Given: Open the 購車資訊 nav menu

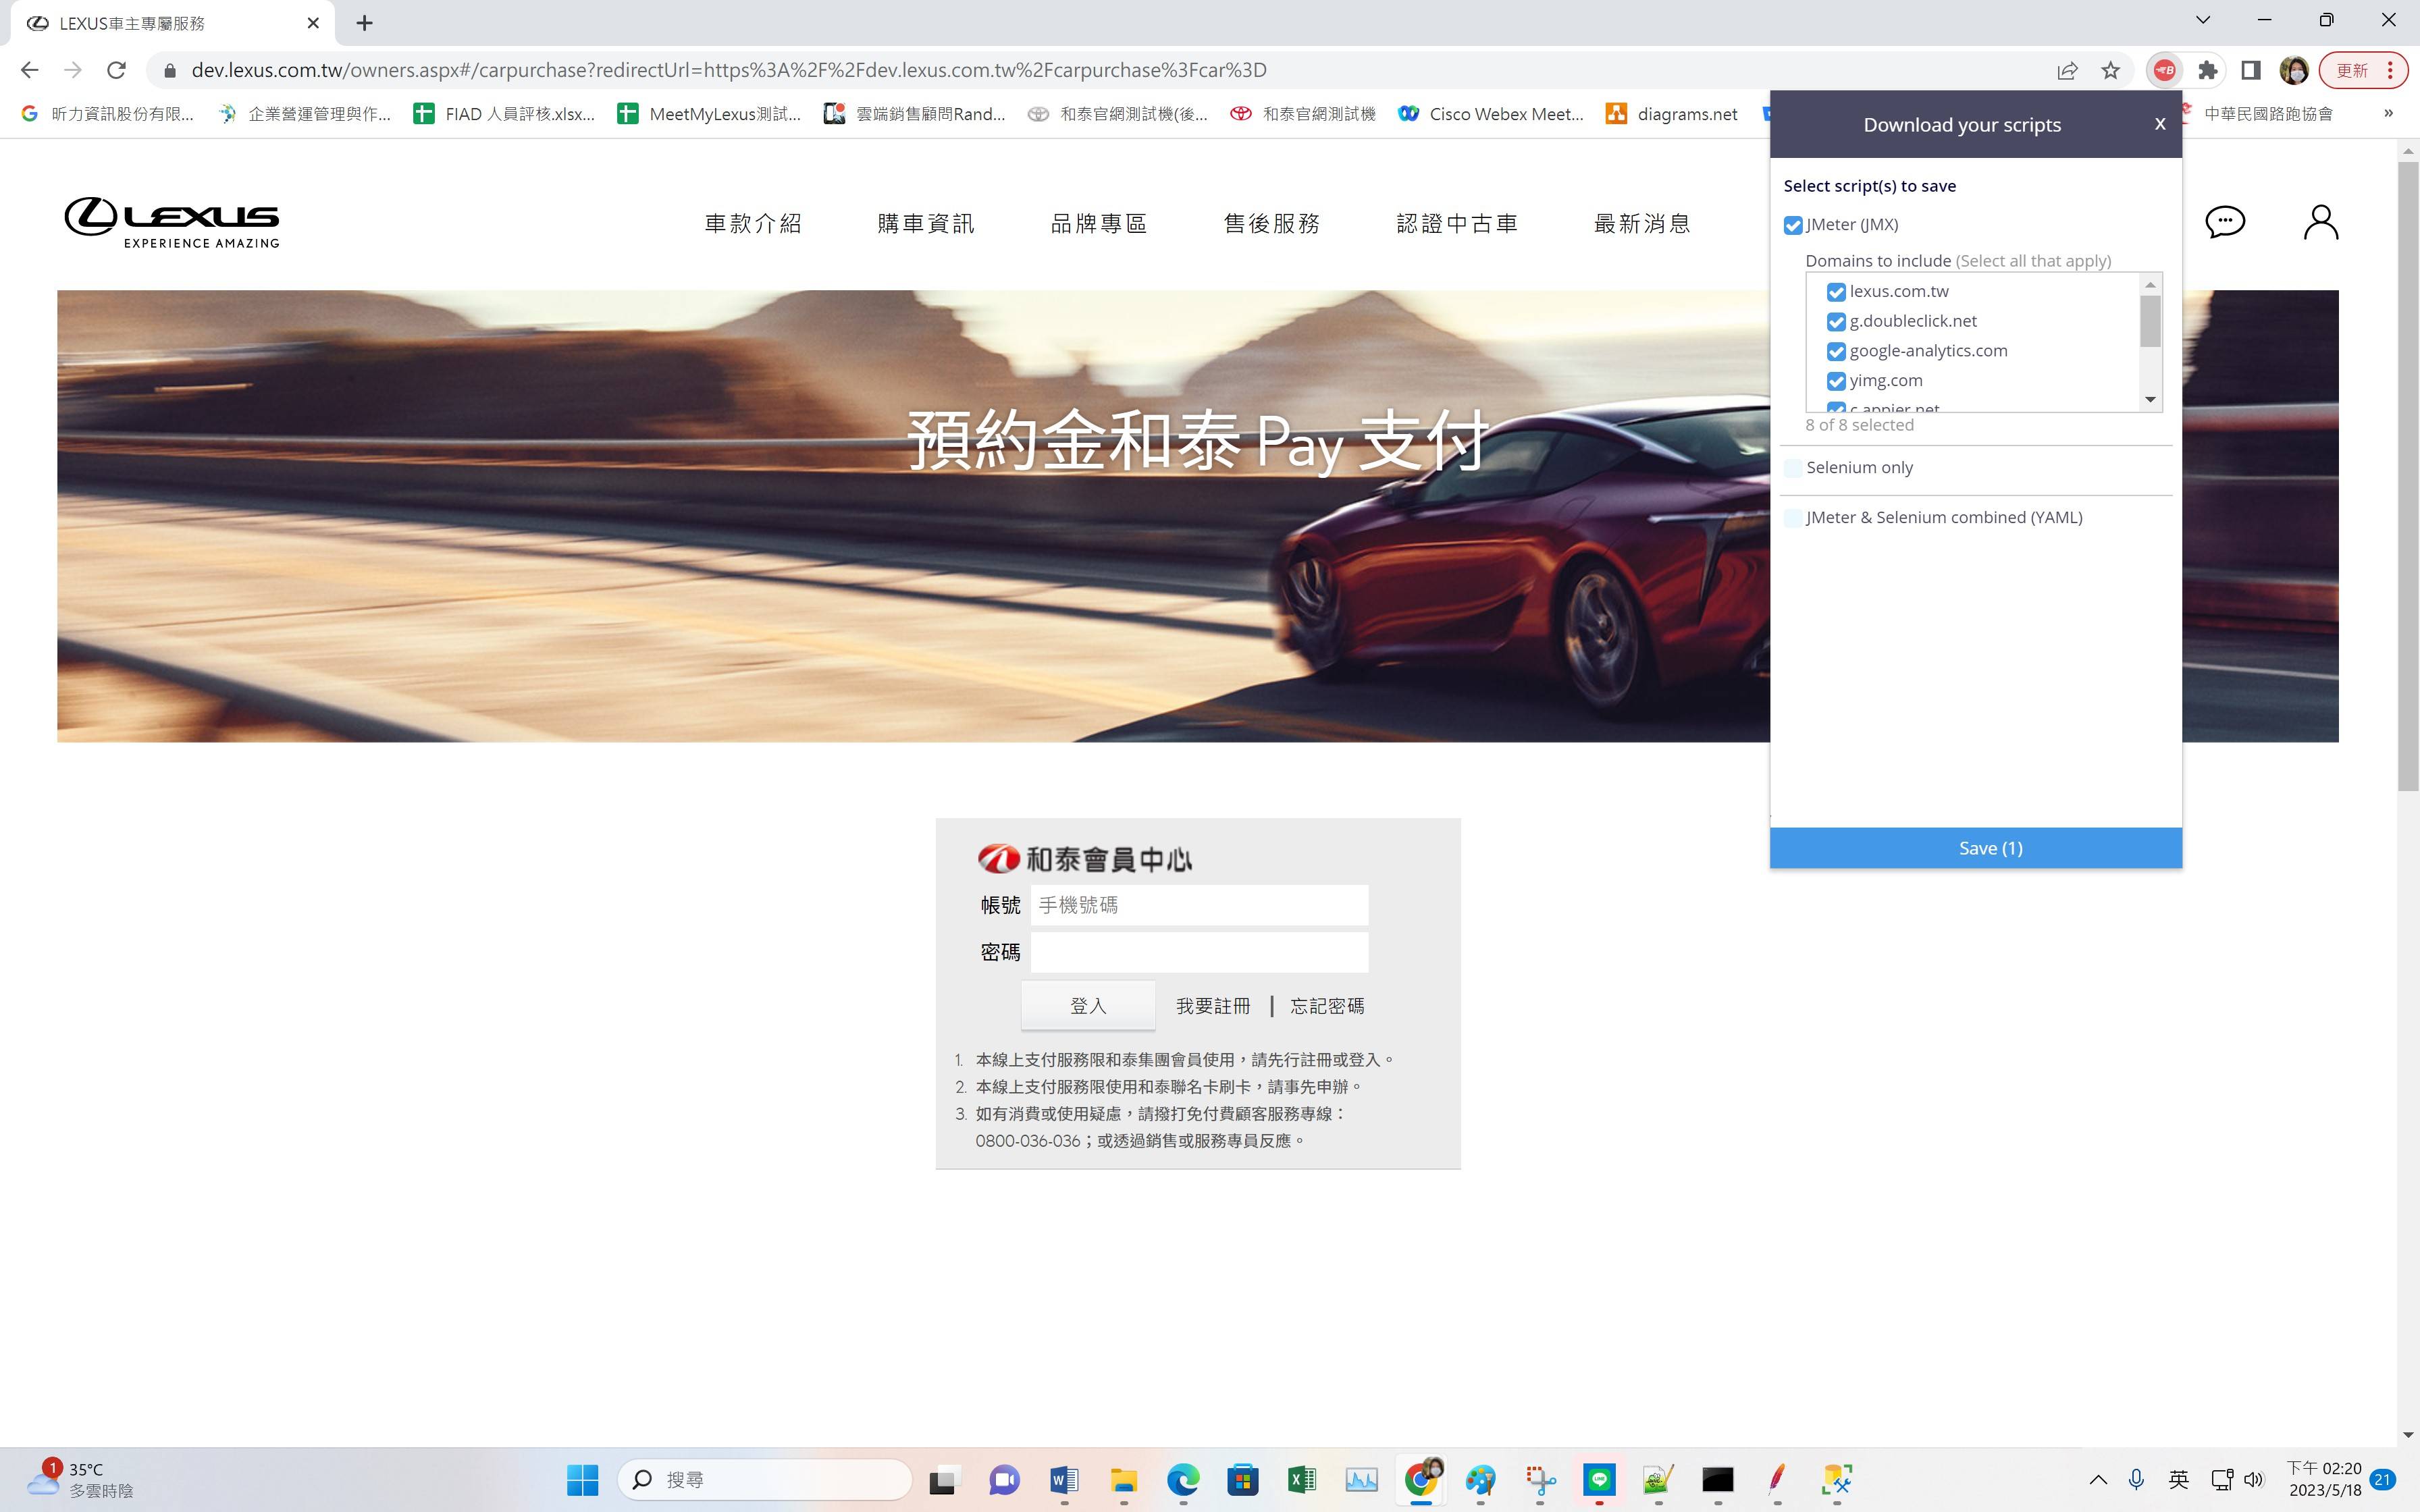Looking at the screenshot, I should (926, 223).
